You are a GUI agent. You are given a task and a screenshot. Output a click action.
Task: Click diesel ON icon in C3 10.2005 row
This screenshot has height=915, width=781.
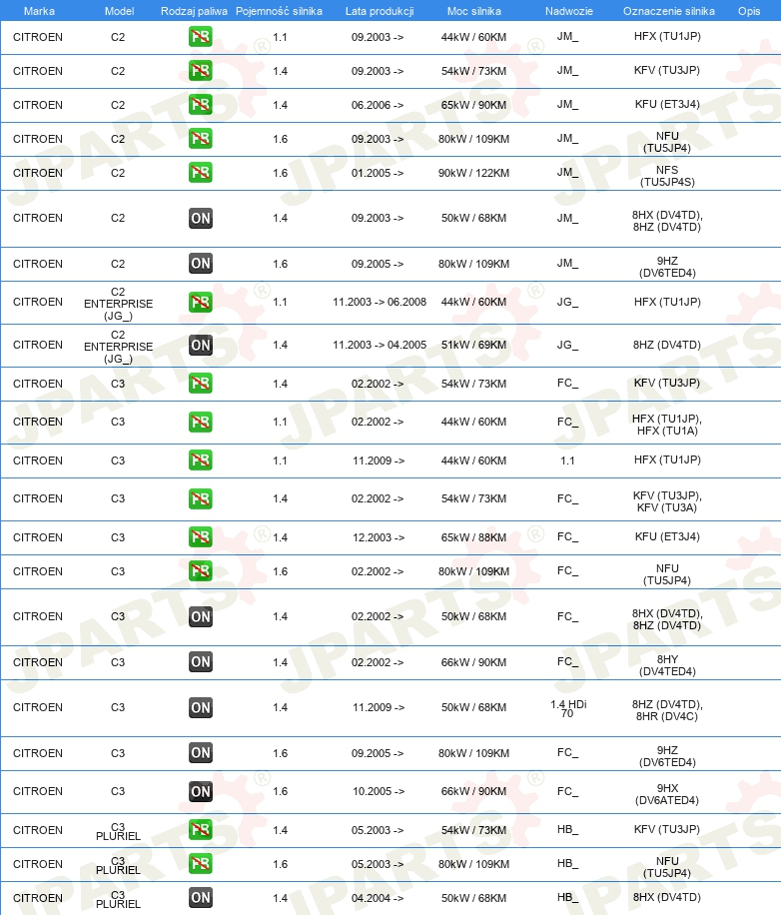click(200, 791)
